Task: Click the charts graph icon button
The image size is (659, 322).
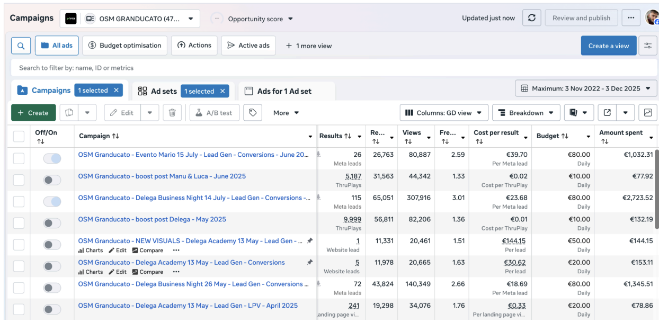Action: (x=647, y=113)
